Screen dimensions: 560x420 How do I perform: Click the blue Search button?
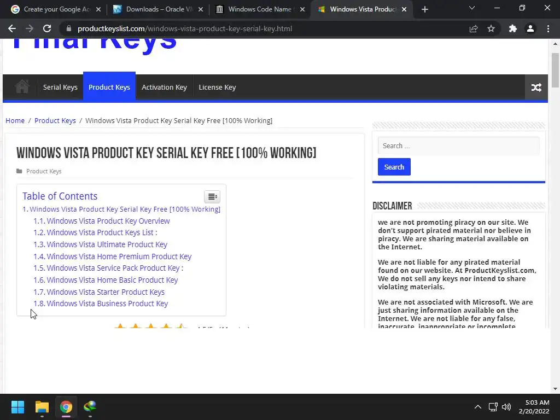pyautogui.click(x=394, y=167)
